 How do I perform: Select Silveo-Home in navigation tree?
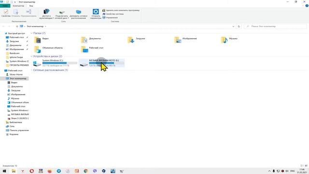[x=16, y=74]
